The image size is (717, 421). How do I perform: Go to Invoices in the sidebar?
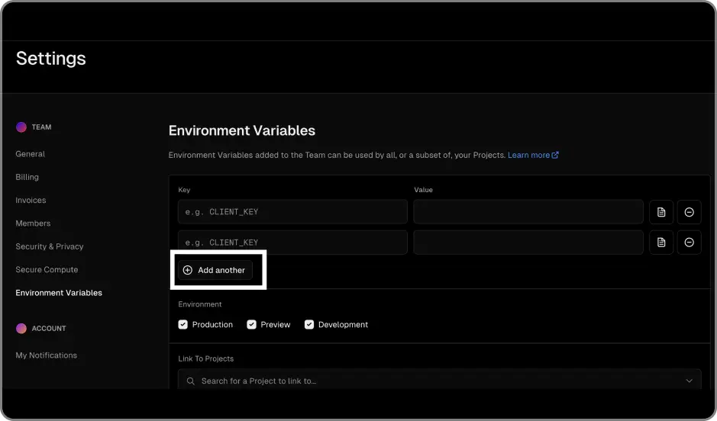click(x=31, y=200)
